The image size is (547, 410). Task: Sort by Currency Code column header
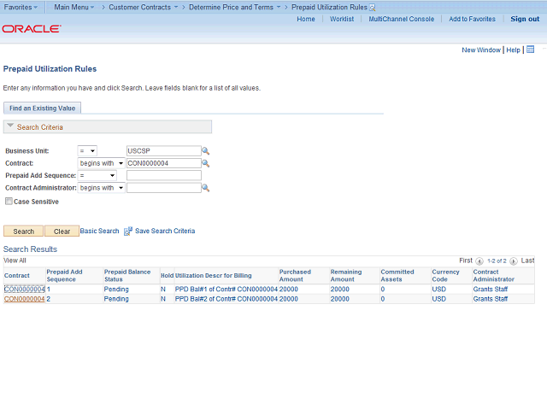445,275
